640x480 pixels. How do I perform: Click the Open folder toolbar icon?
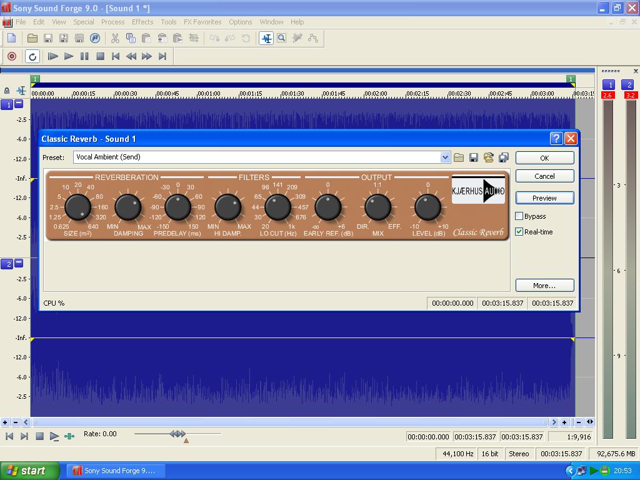tap(32, 38)
